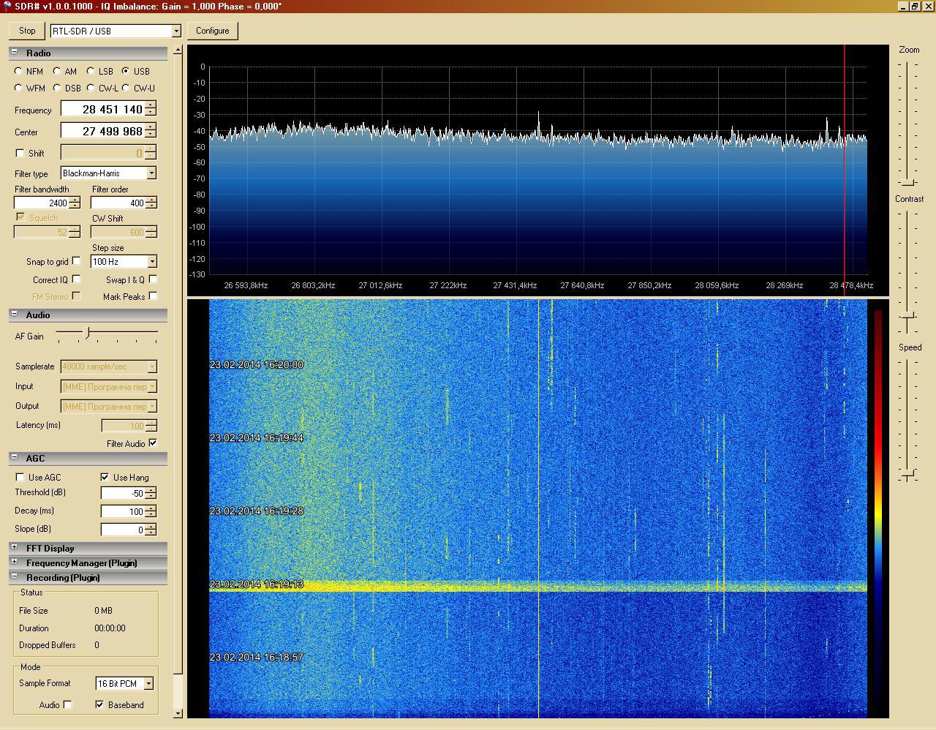This screenshot has height=730, width=936.
Task: Enable the Use AGC checkbox
Action: click(x=20, y=478)
